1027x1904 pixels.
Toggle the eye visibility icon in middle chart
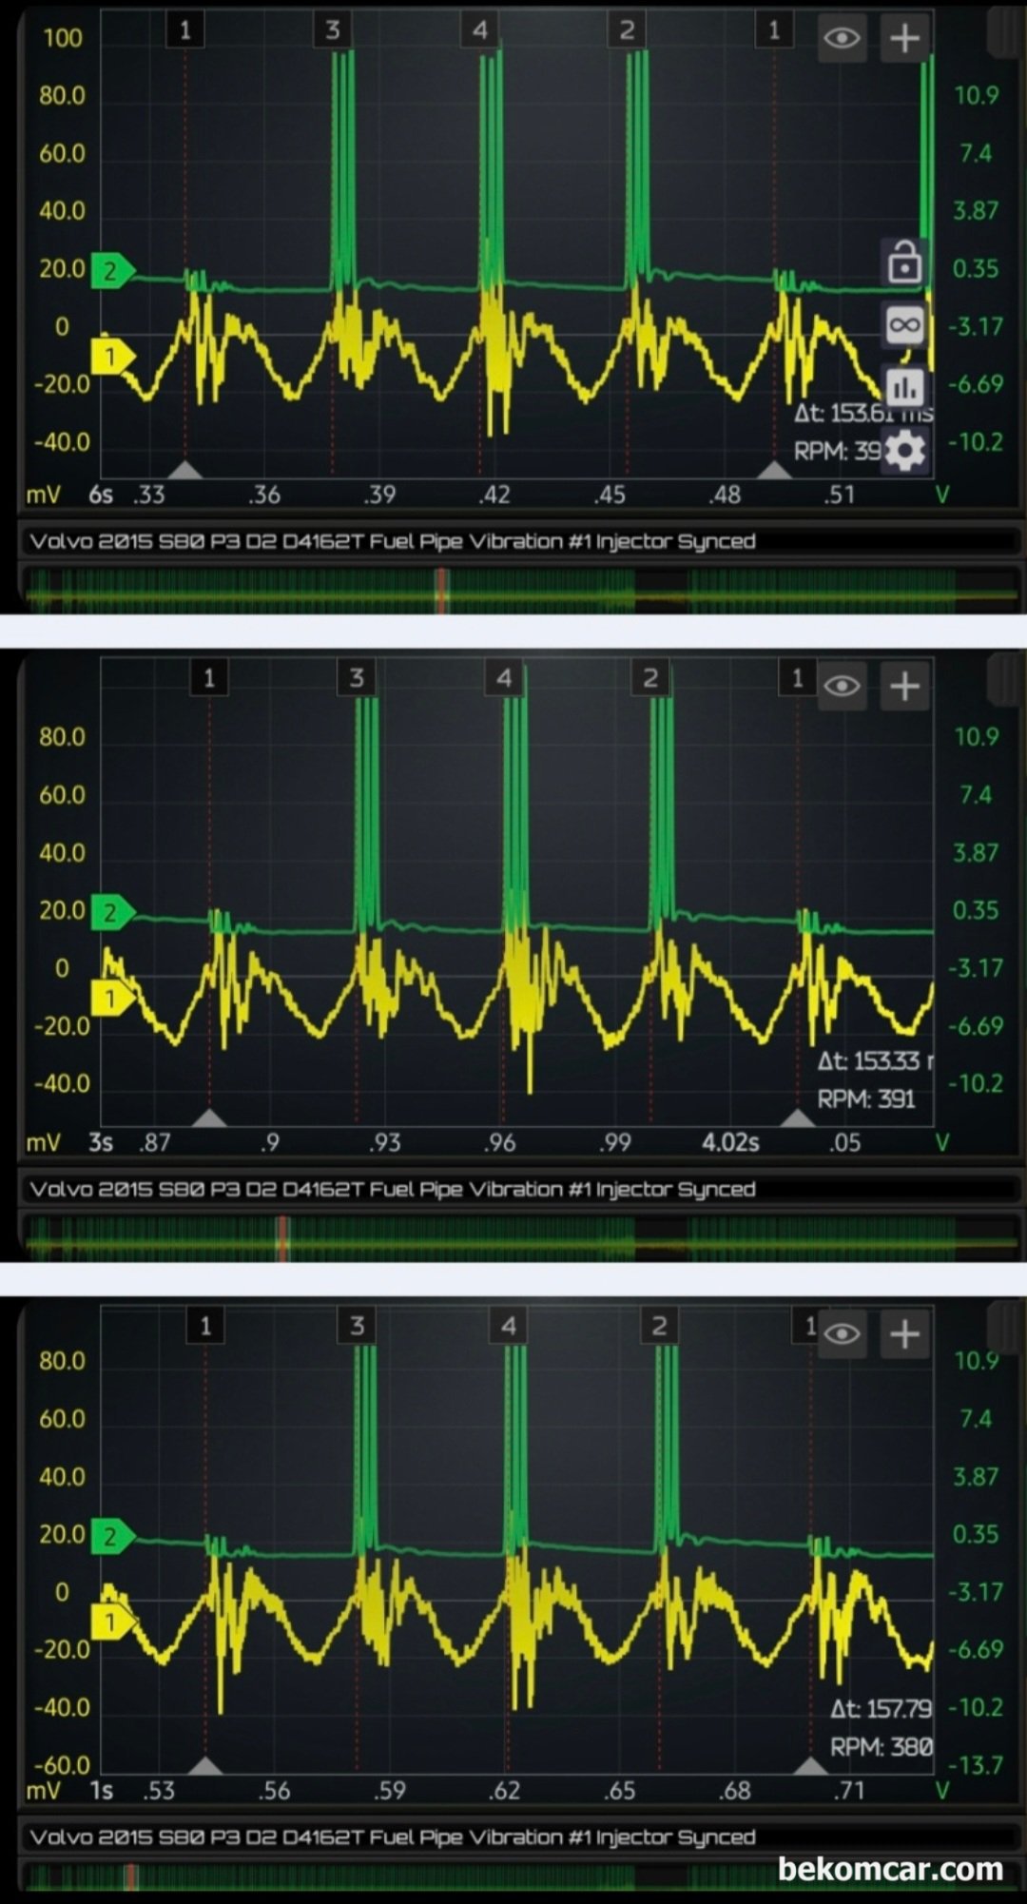pyautogui.click(x=843, y=686)
